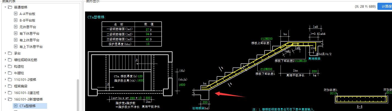Image resolution: width=392 pixels, height=111 pixels.
Task: Edit the 踏步段总高 value 1650
Action: point(141,81)
